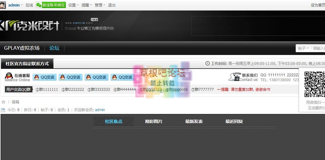Image resolution: width=325 pixels, height=160 pixels.
Task: Select the 社区焦点 tab
Action: point(114,121)
